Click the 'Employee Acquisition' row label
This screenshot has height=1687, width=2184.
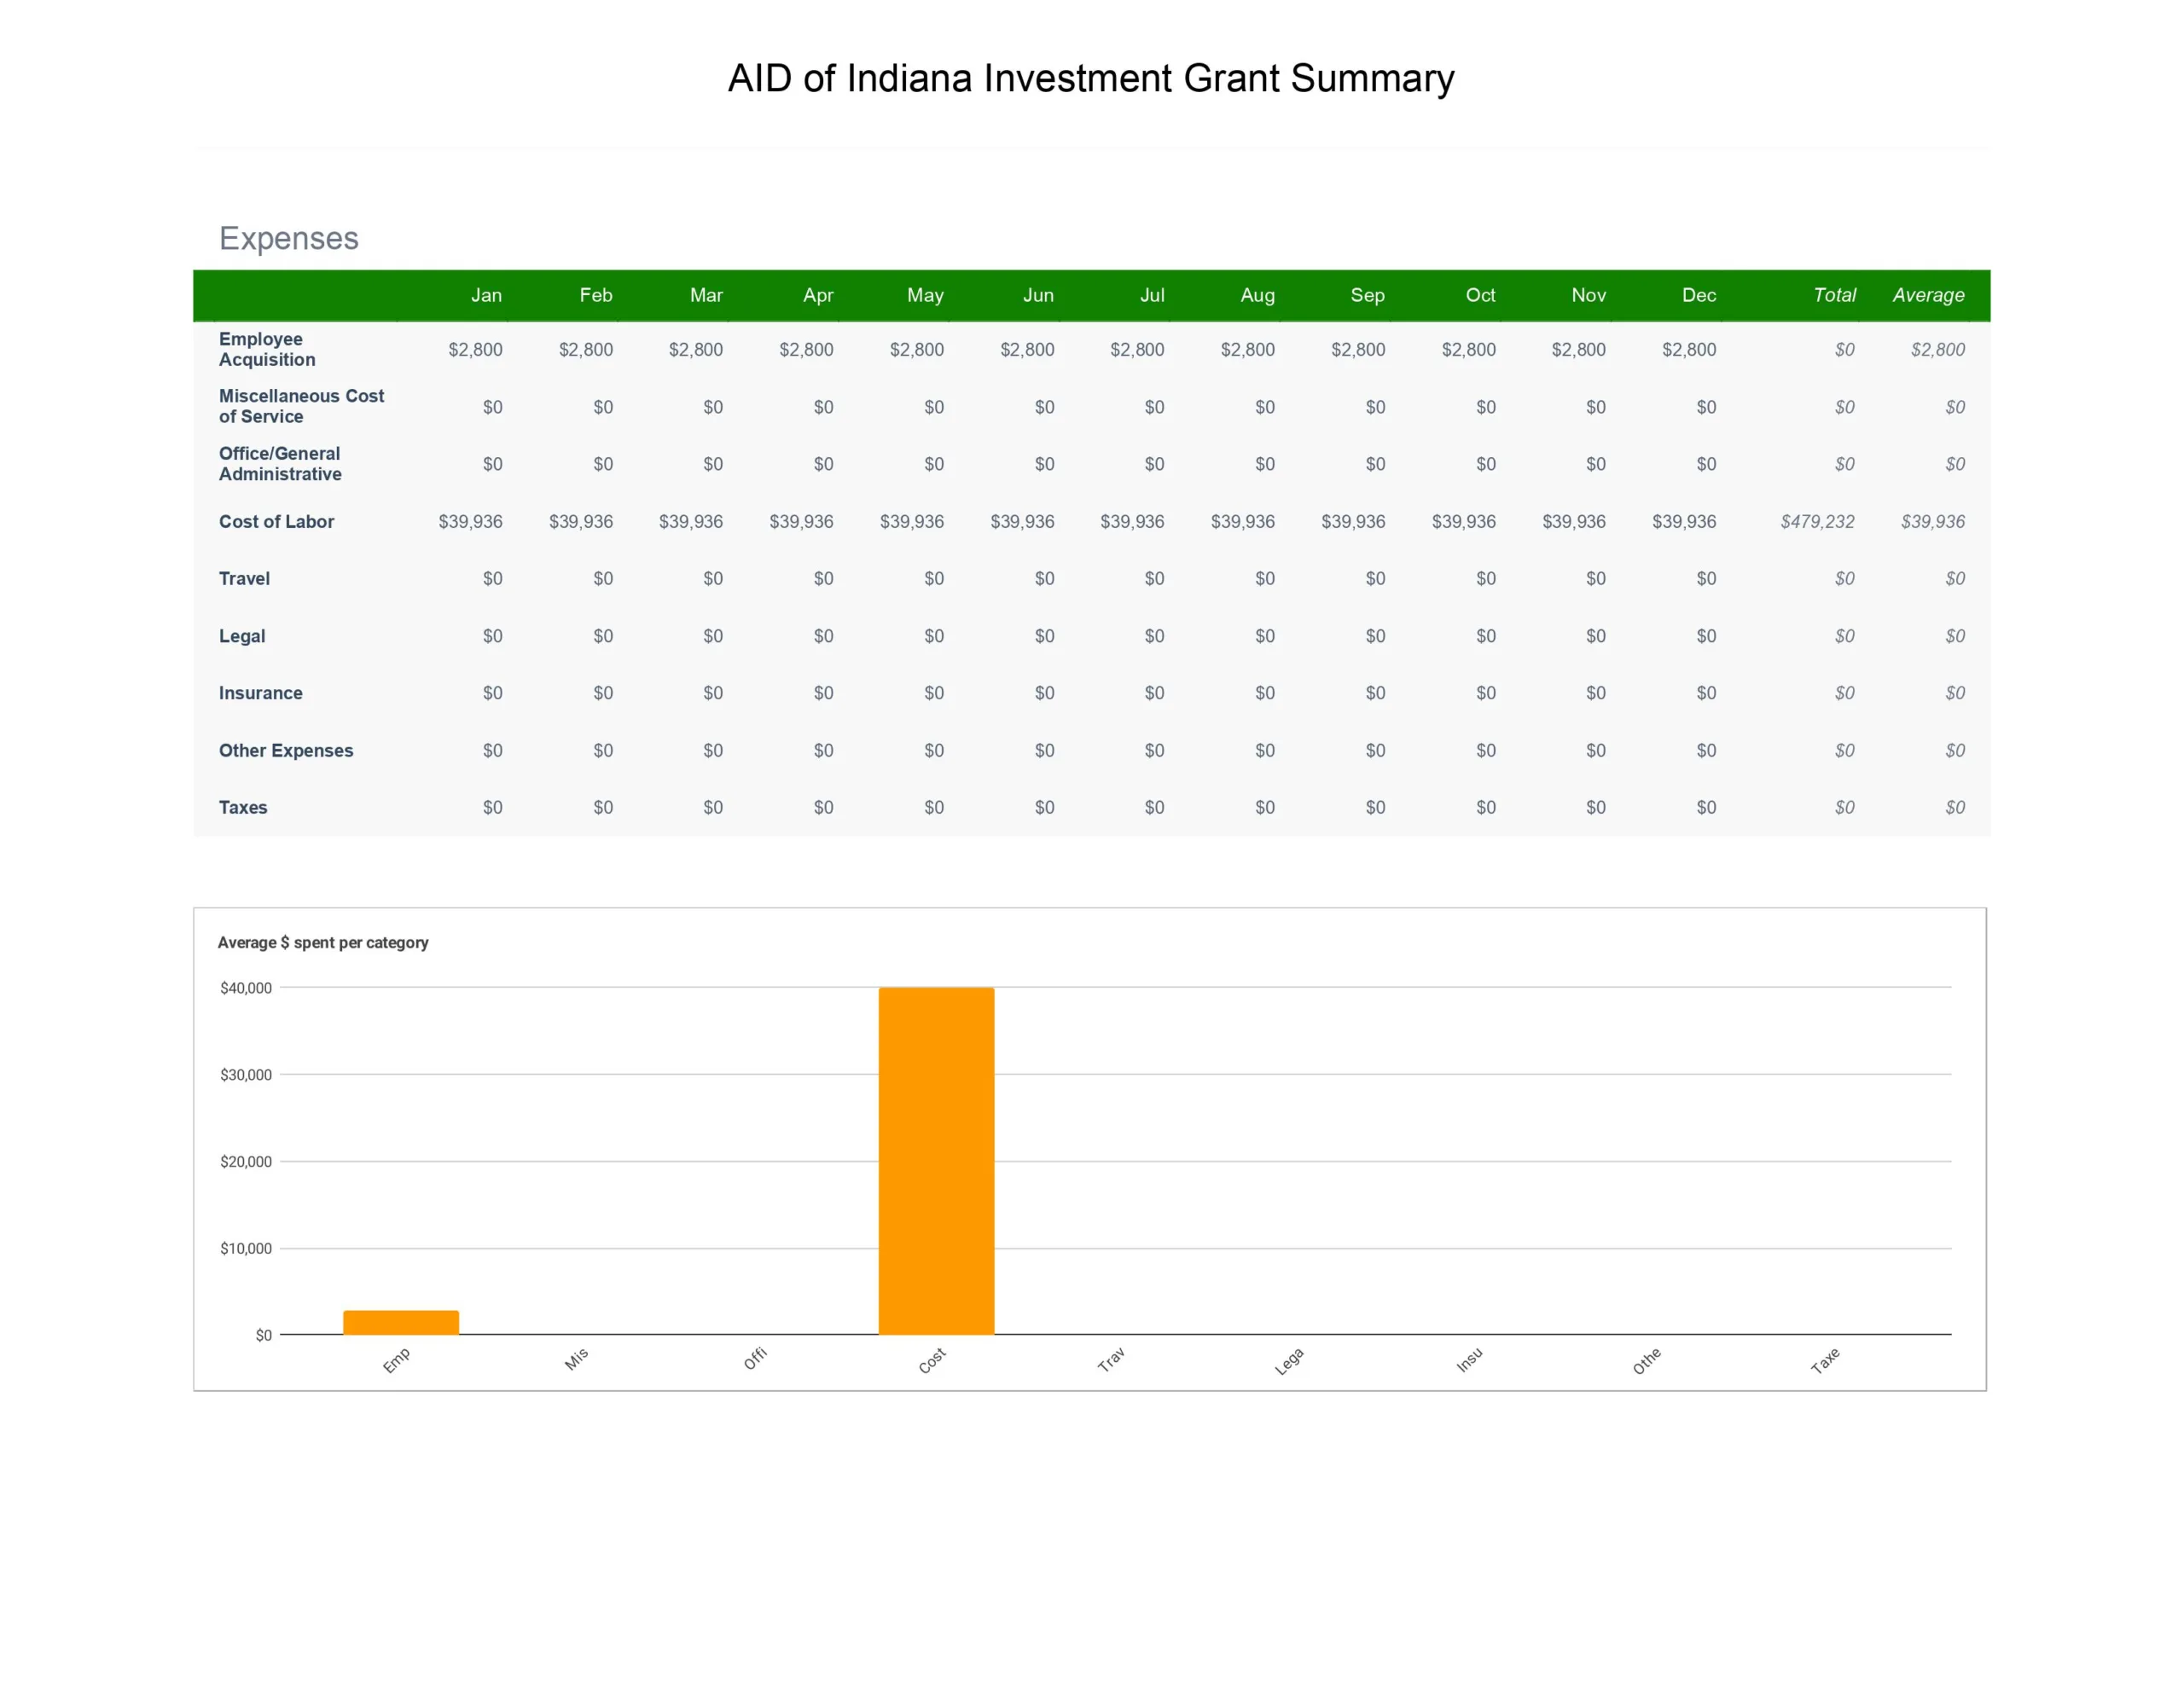point(267,349)
